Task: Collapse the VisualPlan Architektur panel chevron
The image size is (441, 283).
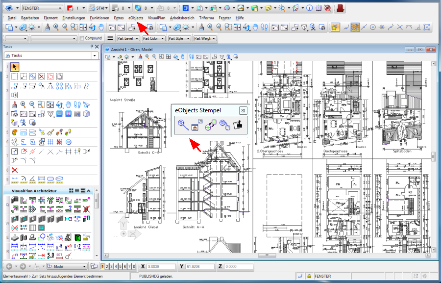Action: coord(89,191)
